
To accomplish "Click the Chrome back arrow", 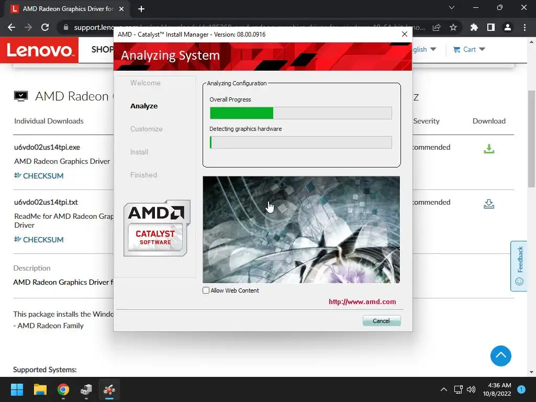I will pyautogui.click(x=12, y=27).
